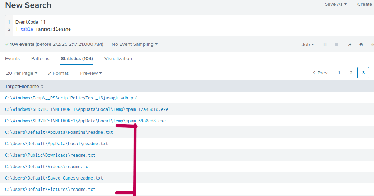Open the Visualization tab
374x196 pixels.
[x=118, y=59]
